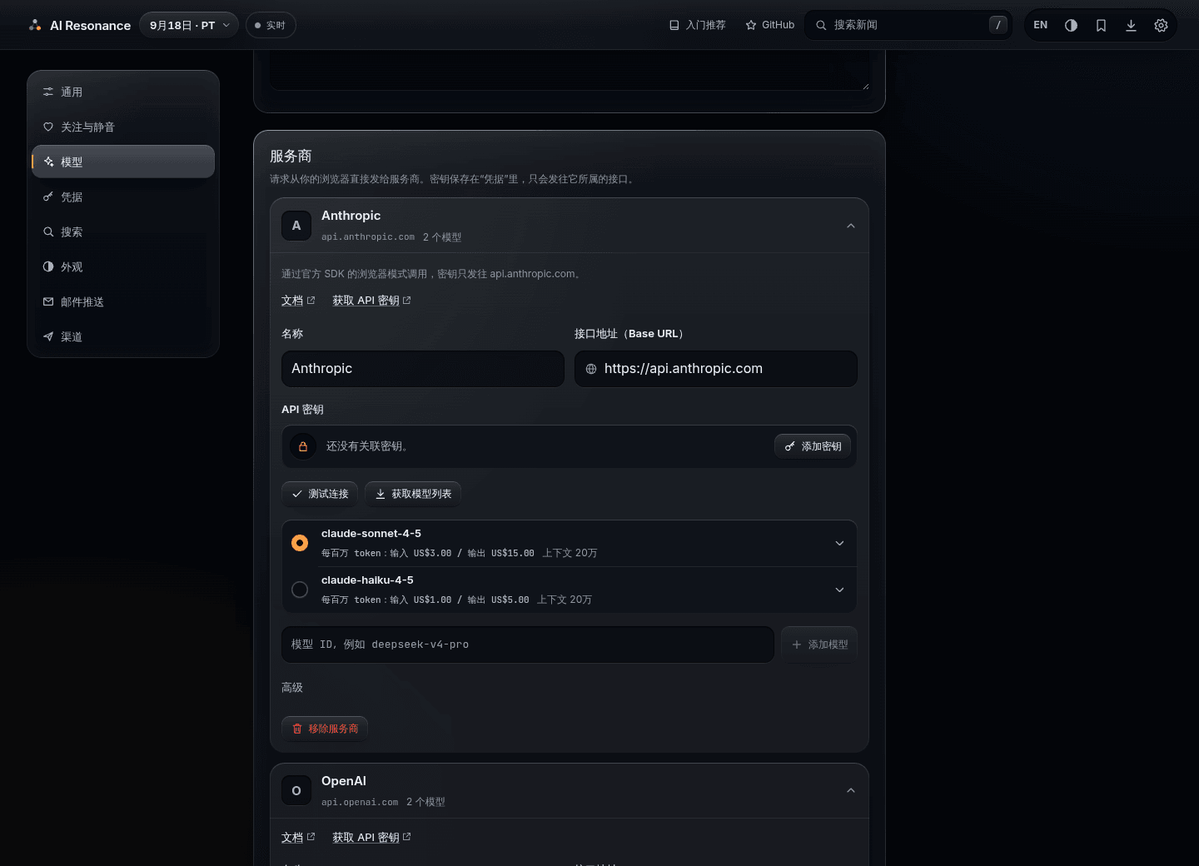Open 凭据 credentials section
This screenshot has width=1199, height=866.
pos(123,197)
